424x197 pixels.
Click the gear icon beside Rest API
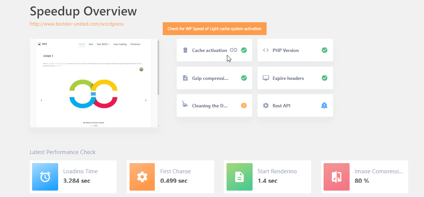(266, 105)
